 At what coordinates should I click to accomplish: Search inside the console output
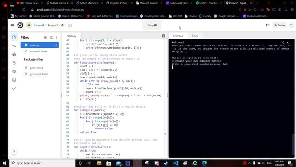pyautogui.click(x=283, y=43)
